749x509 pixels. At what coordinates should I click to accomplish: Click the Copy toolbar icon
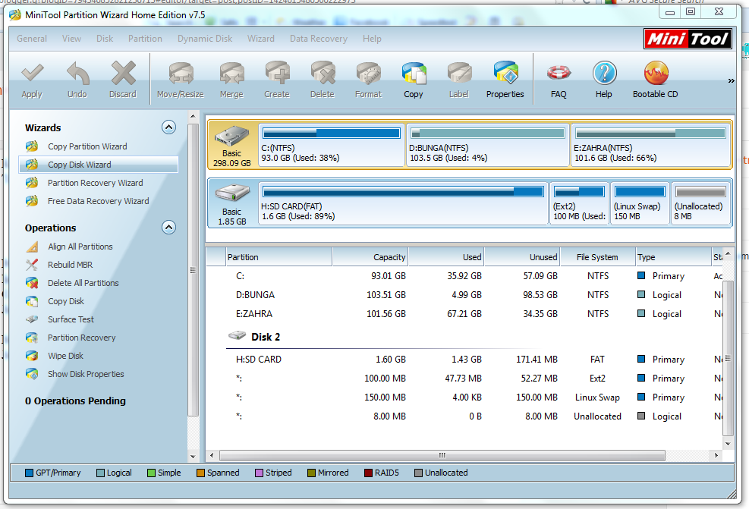point(414,74)
